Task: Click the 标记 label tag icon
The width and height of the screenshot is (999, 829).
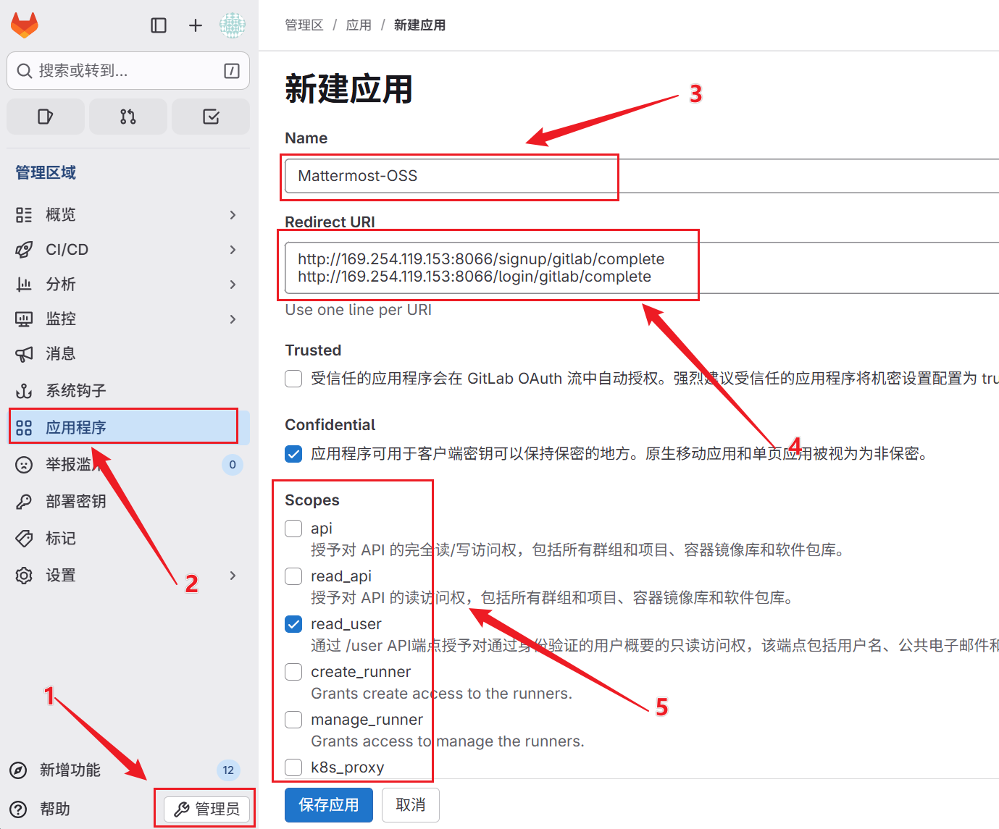Action: [x=24, y=539]
